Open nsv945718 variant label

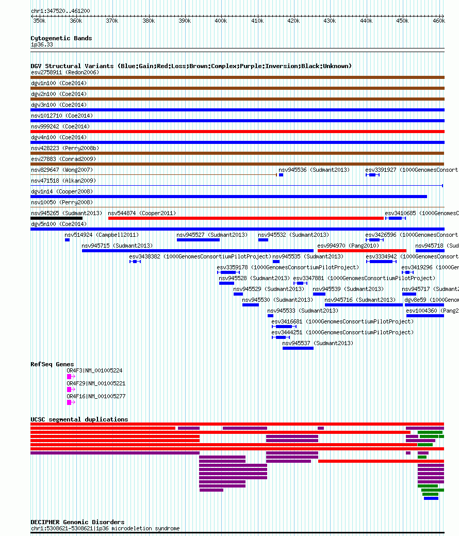coord(437,246)
